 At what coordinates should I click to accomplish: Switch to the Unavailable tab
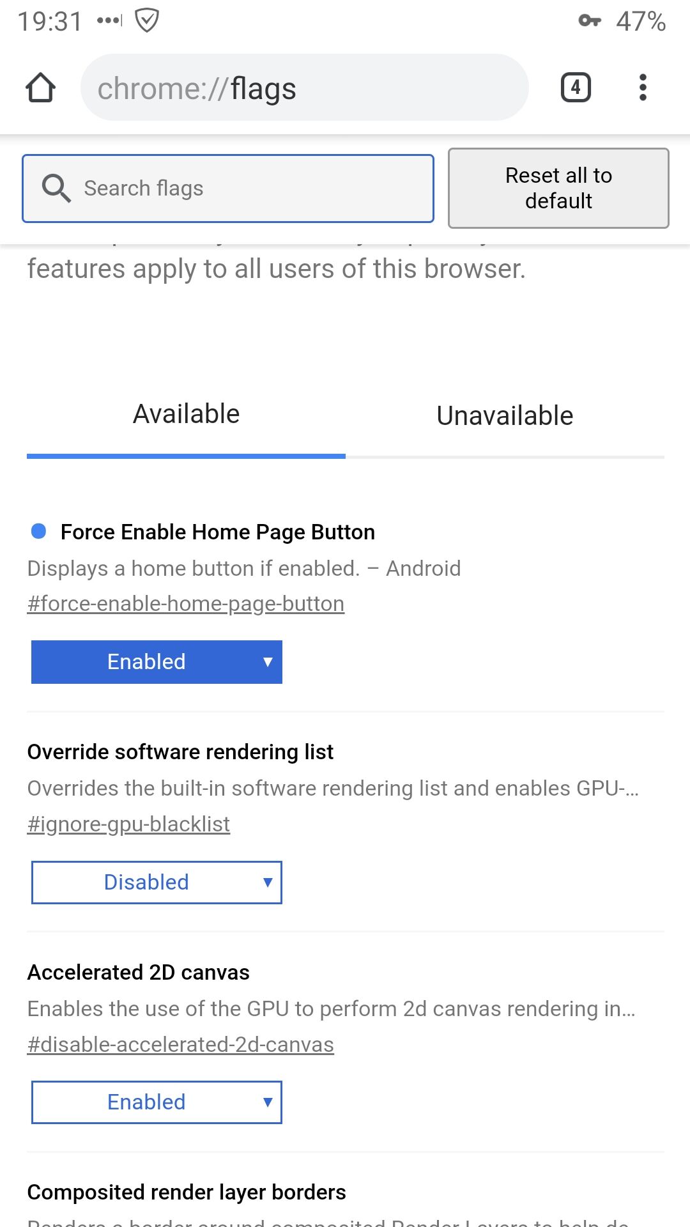pyautogui.click(x=505, y=415)
